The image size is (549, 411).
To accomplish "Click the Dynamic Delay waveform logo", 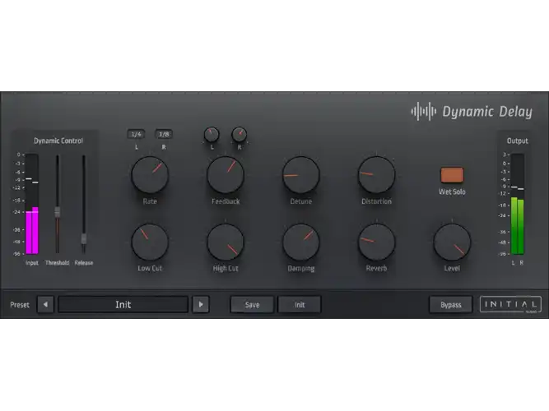I will [424, 112].
